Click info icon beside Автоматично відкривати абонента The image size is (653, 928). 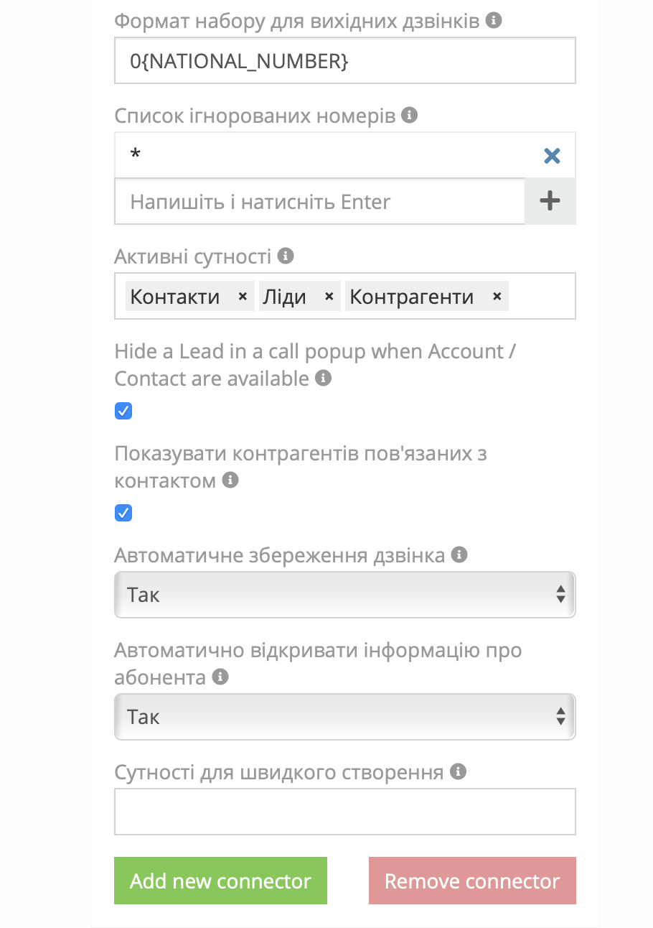220,676
